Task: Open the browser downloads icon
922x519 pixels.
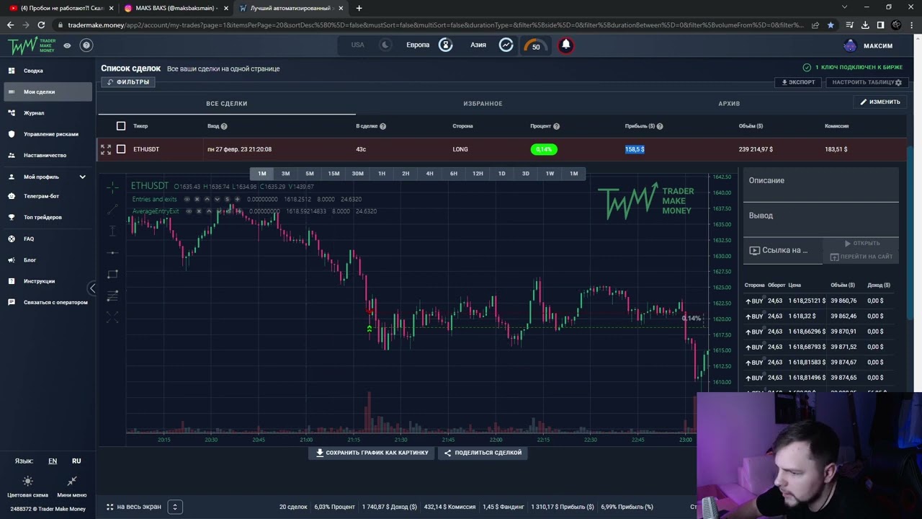Action: pos(864,25)
